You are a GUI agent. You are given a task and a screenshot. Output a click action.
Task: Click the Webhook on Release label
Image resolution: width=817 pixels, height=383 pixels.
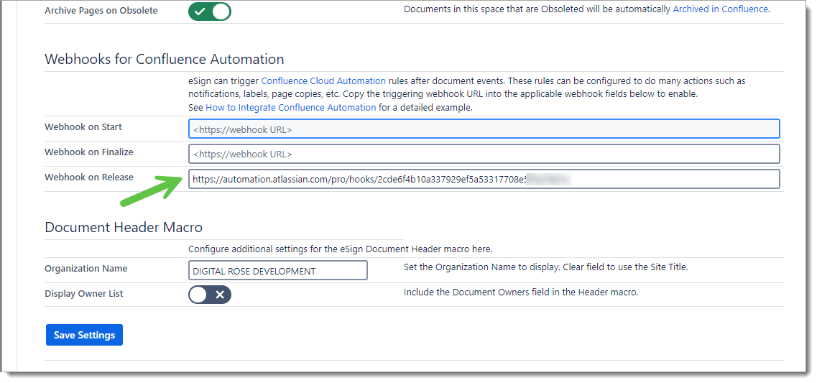[x=88, y=177]
